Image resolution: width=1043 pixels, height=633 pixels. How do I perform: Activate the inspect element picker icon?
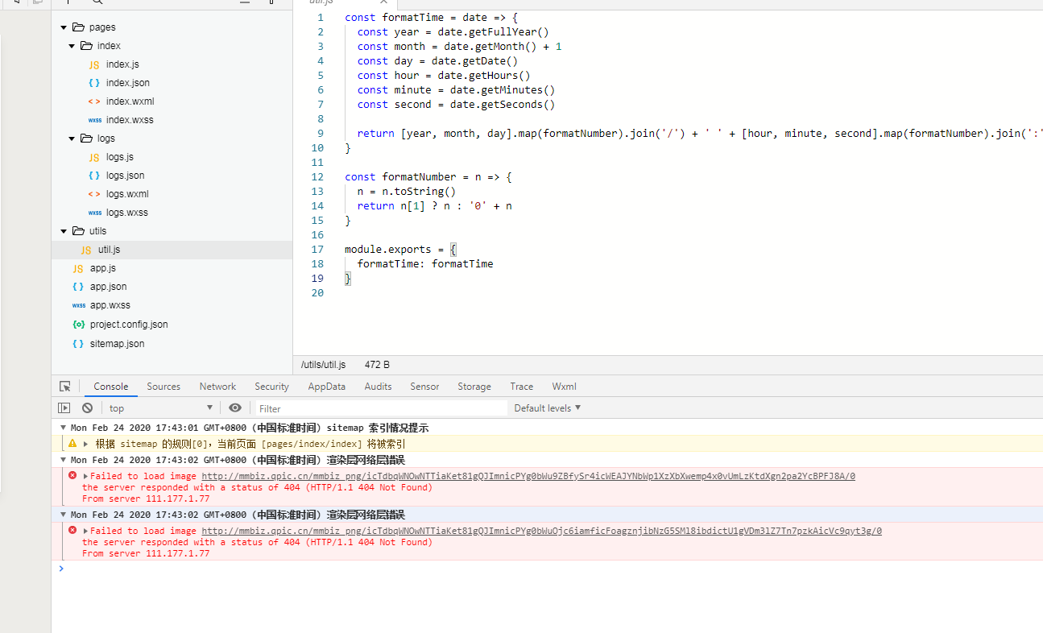(x=65, y=387)
